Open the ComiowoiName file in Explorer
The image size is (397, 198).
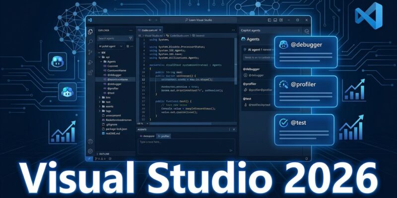tap(115, 70)
